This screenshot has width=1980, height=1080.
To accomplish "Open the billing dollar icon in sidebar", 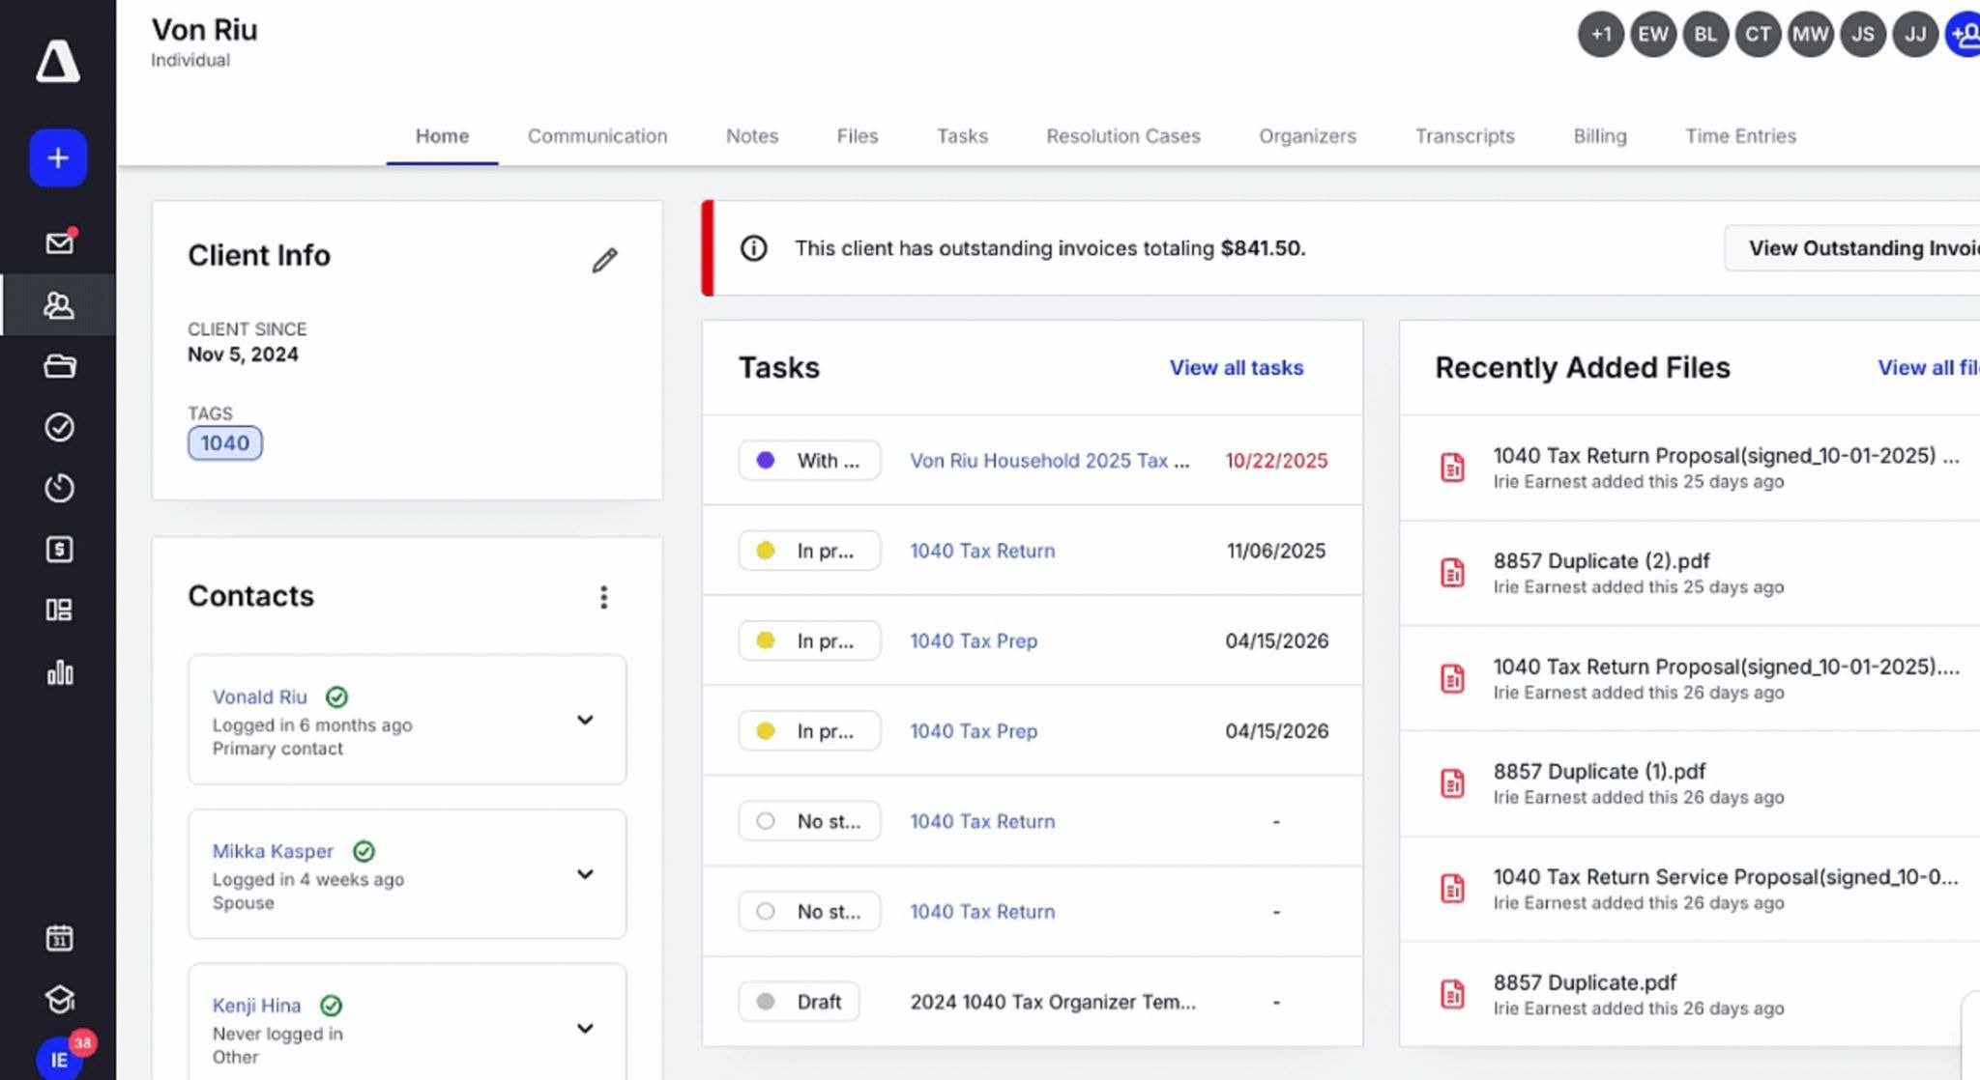I will coord(59,550).
